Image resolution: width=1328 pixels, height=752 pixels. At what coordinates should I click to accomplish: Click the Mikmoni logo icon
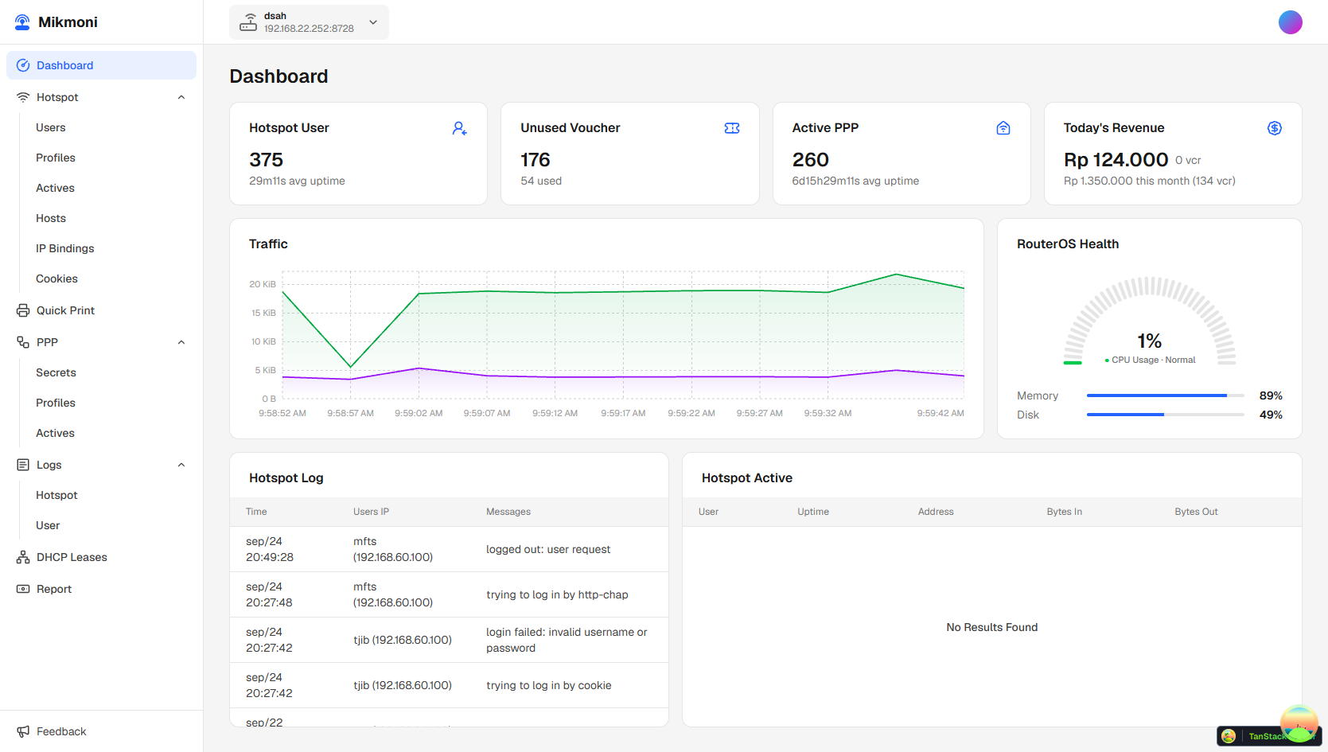[x=22, y=22]
